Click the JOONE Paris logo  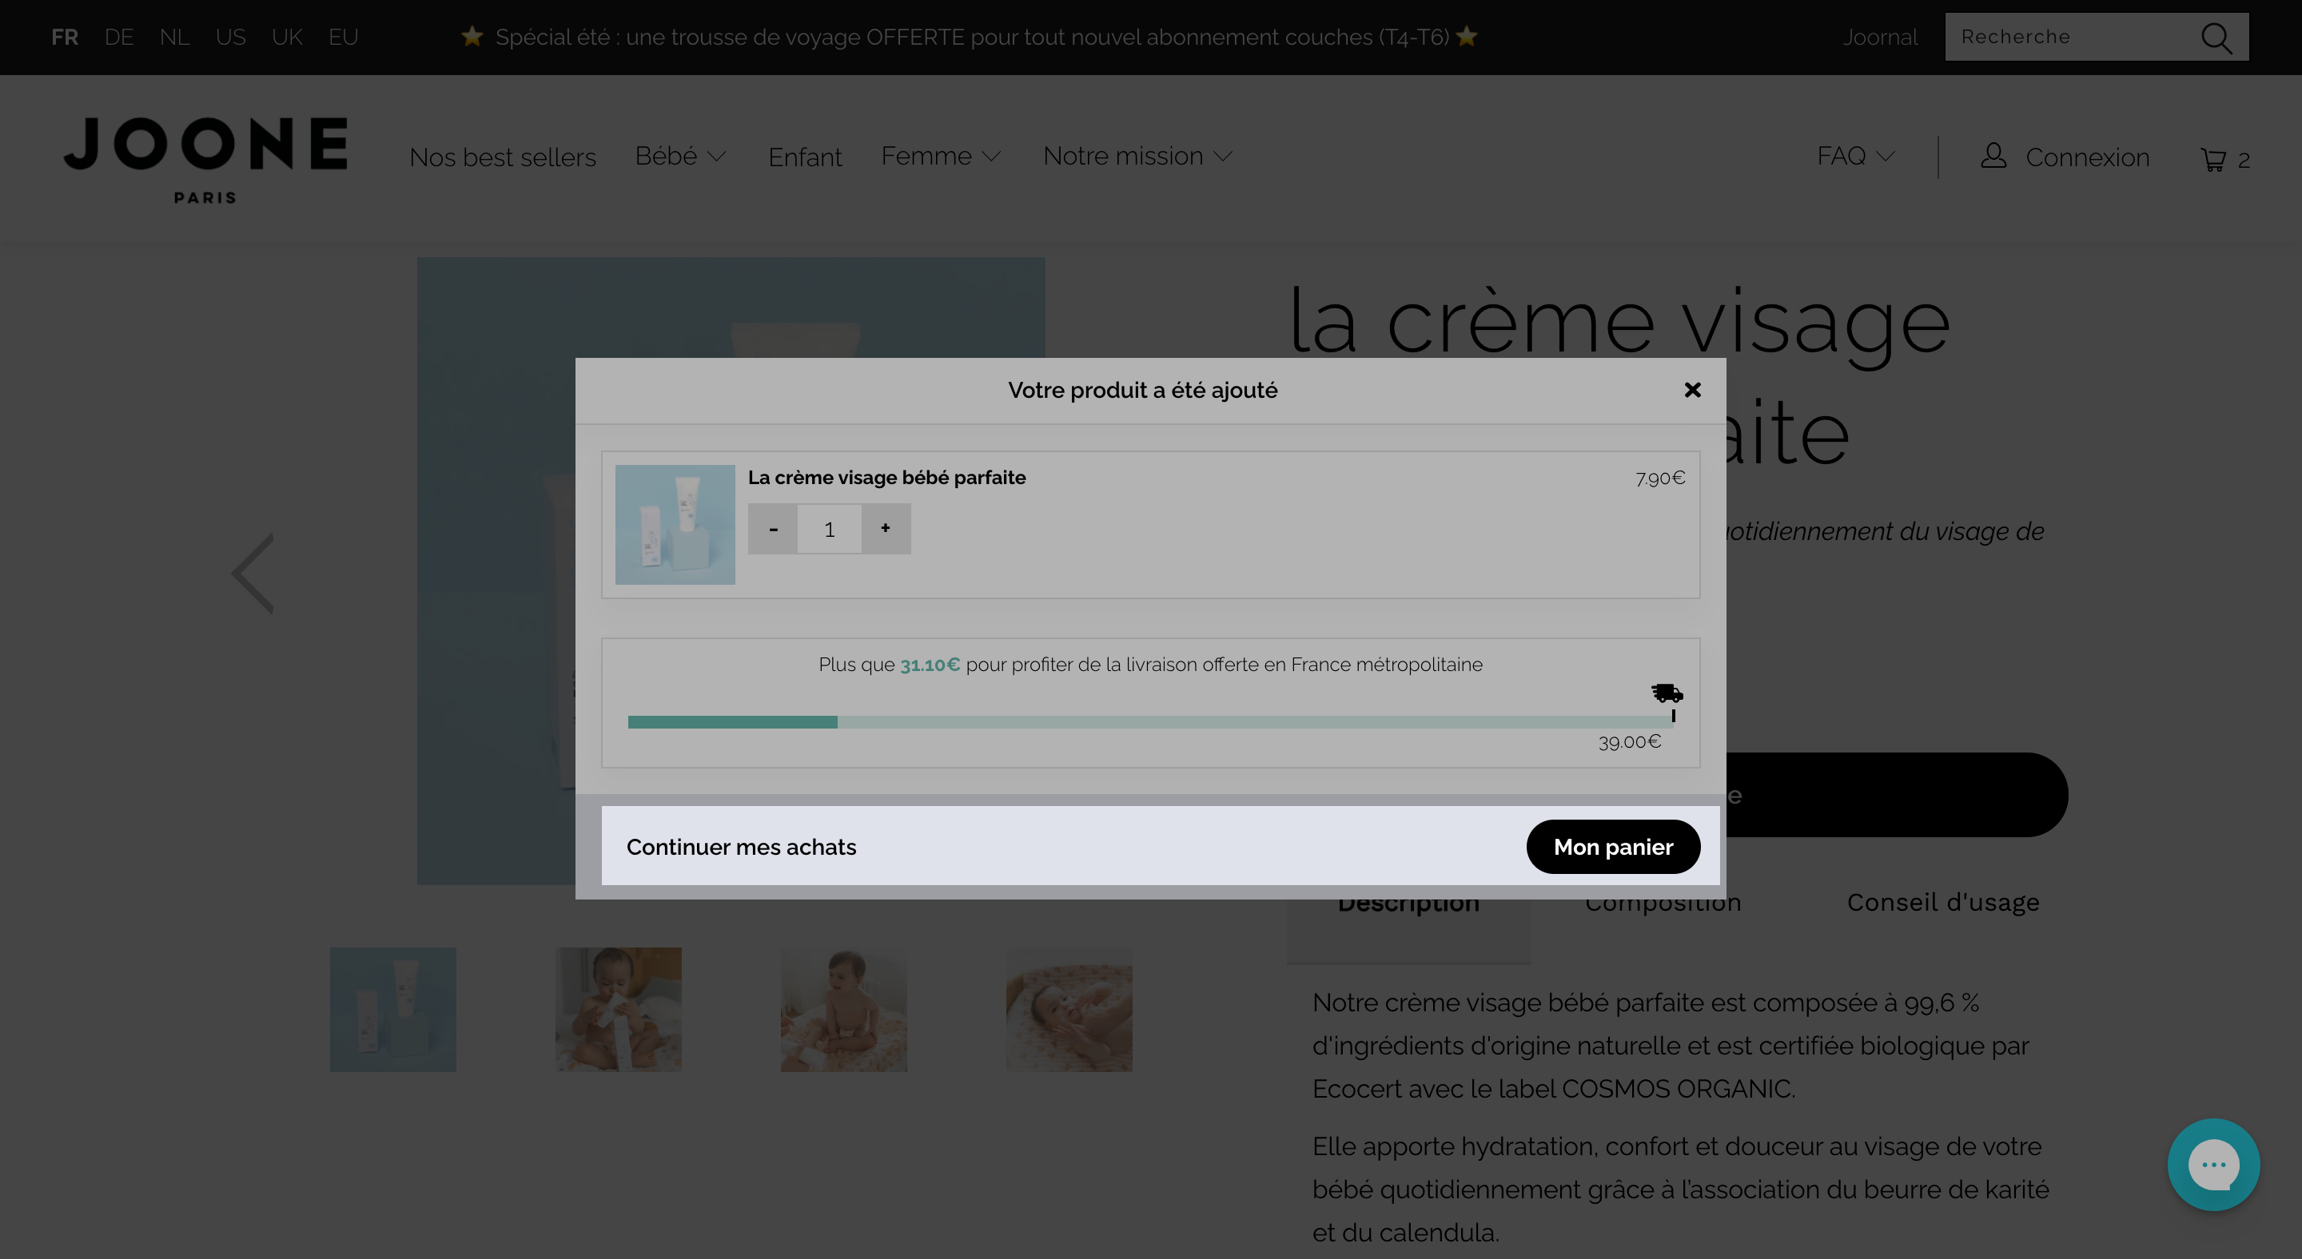(205, 159)
